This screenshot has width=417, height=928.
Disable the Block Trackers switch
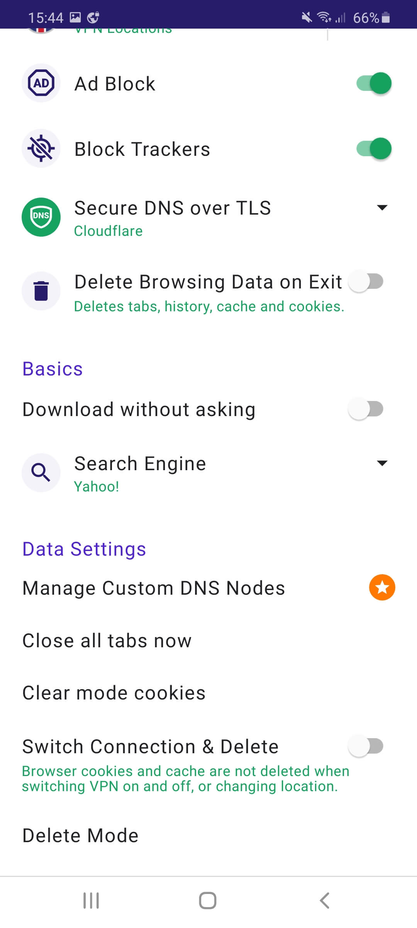coord(373,148)
